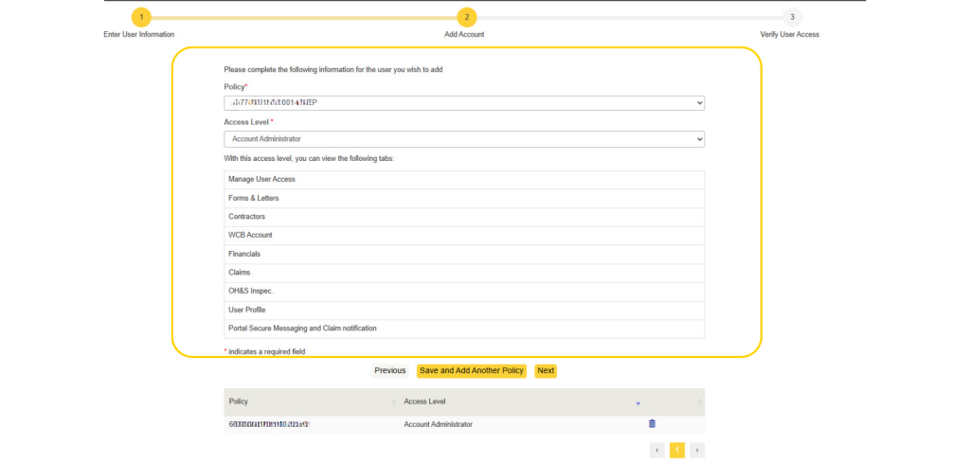Viewport: 970px width, 462px height.
Task: Select step 2 Add Account circle
Action: pos(466,17)
